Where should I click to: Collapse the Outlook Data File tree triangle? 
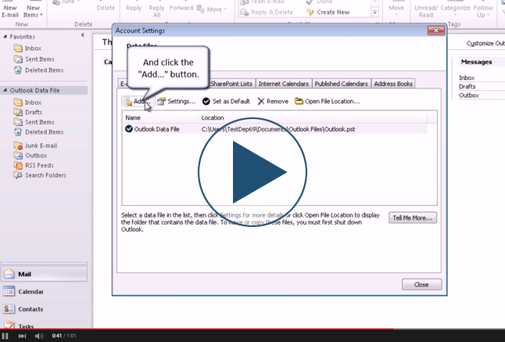(x=5, y=90)
